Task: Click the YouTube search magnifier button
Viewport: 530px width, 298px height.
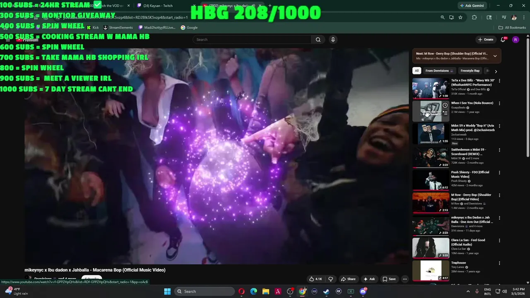Action: click(318, 40)
